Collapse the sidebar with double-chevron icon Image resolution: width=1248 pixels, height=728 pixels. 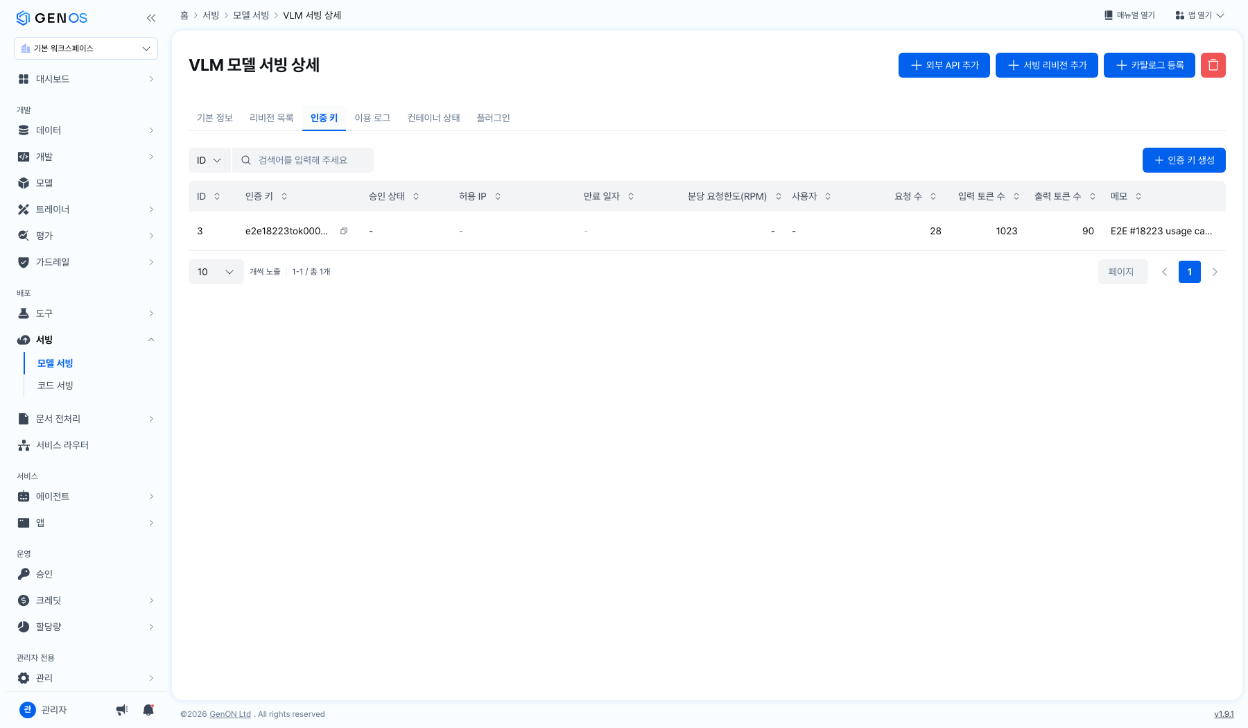pyautogui.click(x=151, y=18)
